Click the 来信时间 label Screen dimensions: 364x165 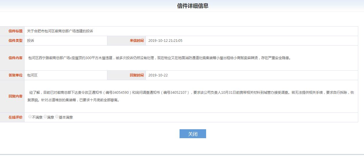(137, 41)
